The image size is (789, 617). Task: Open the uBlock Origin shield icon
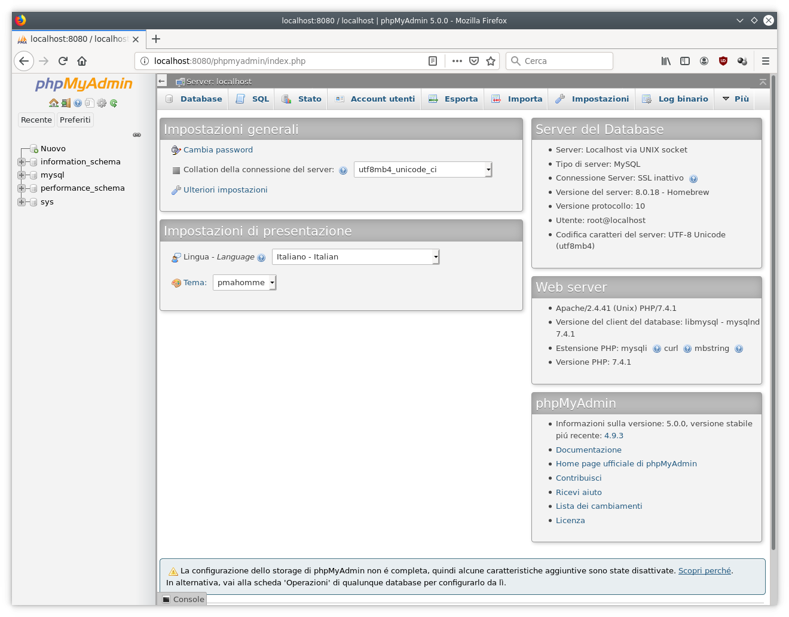pos(723,61)
